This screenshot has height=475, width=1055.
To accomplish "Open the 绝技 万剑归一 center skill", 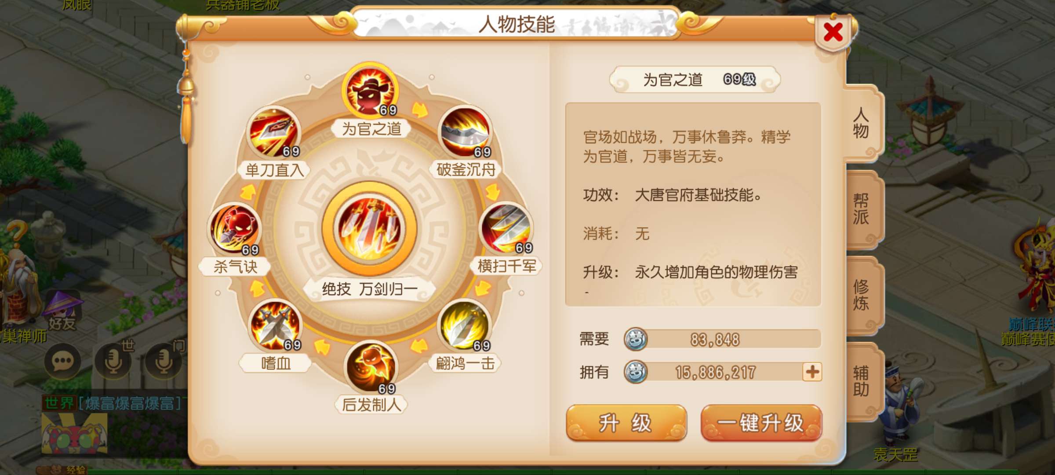I will coord(369,229).
